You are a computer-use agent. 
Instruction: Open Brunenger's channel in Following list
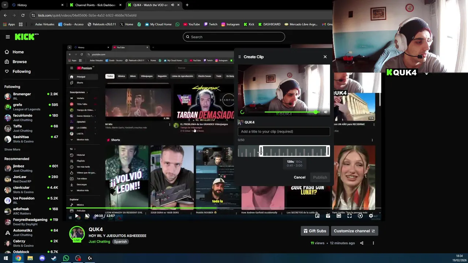point(31,96)
